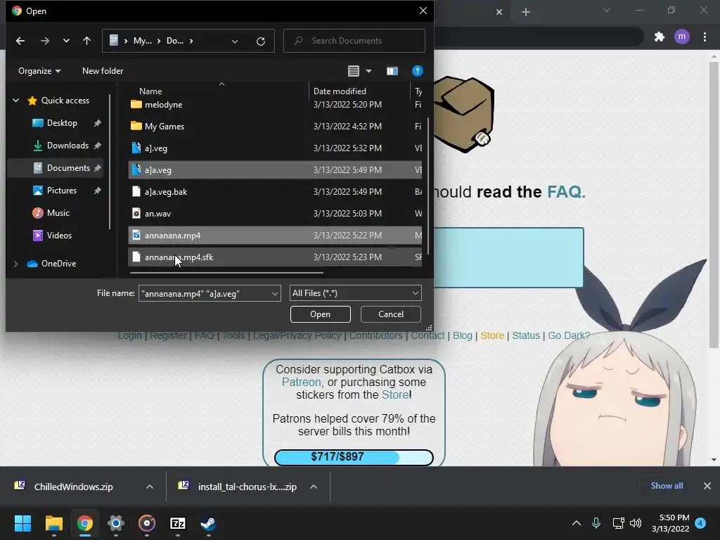The height and width of the screenshot is (540, 720).
Task: Open the volume control in tray
Action: pyautogui.click(x=636, y=523)
